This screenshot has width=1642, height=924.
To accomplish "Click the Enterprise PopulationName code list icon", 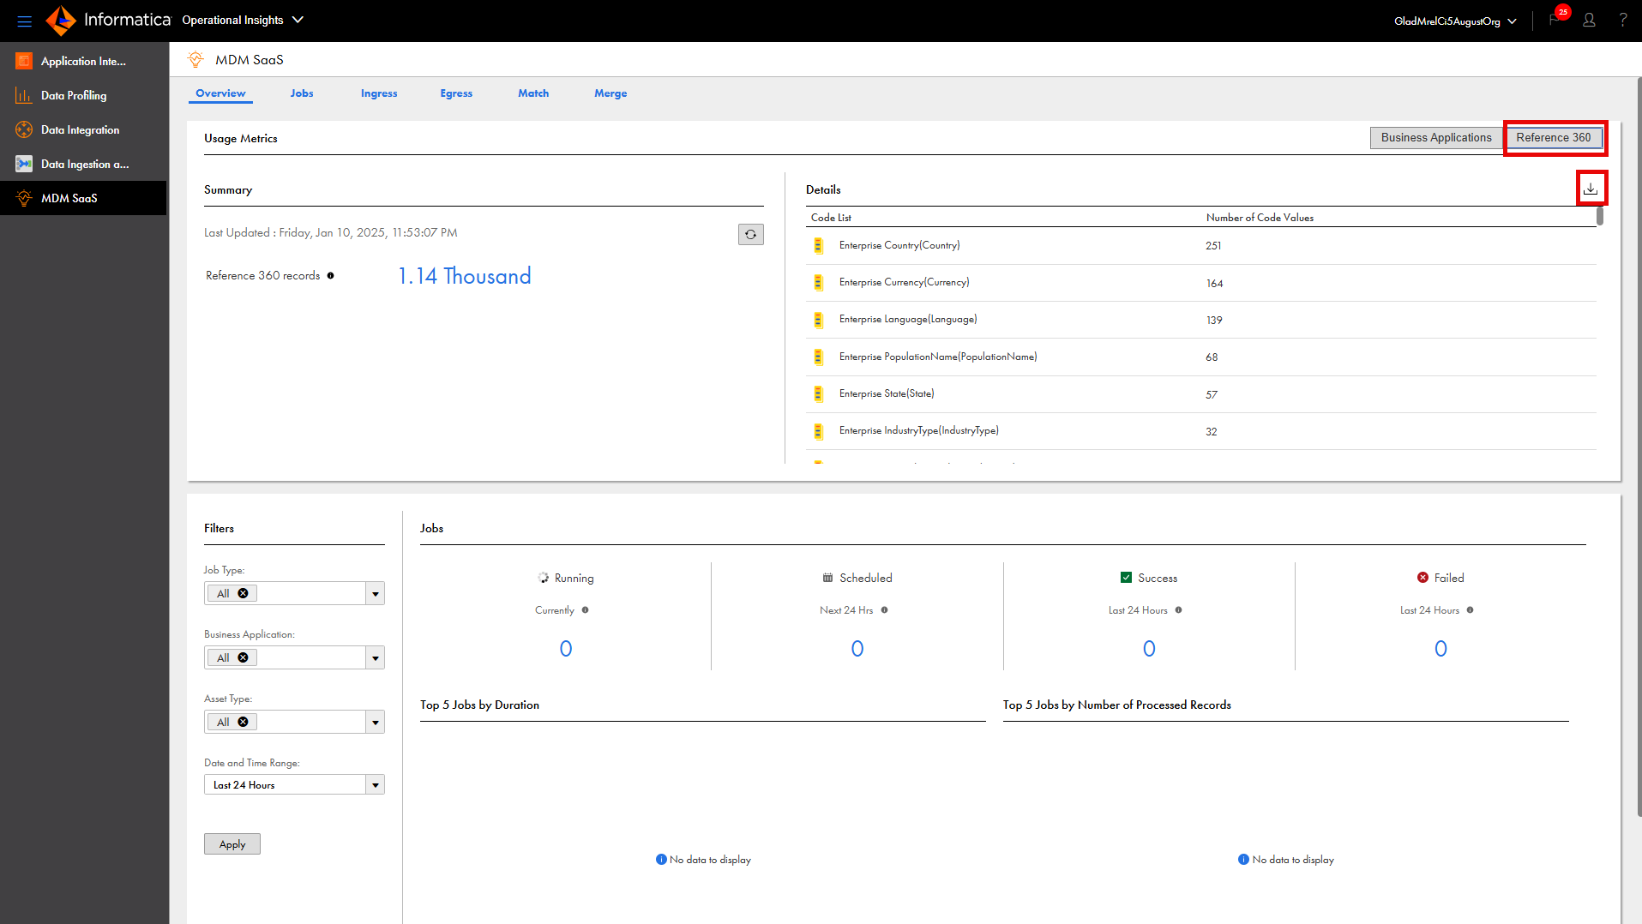I will (818, 357).
